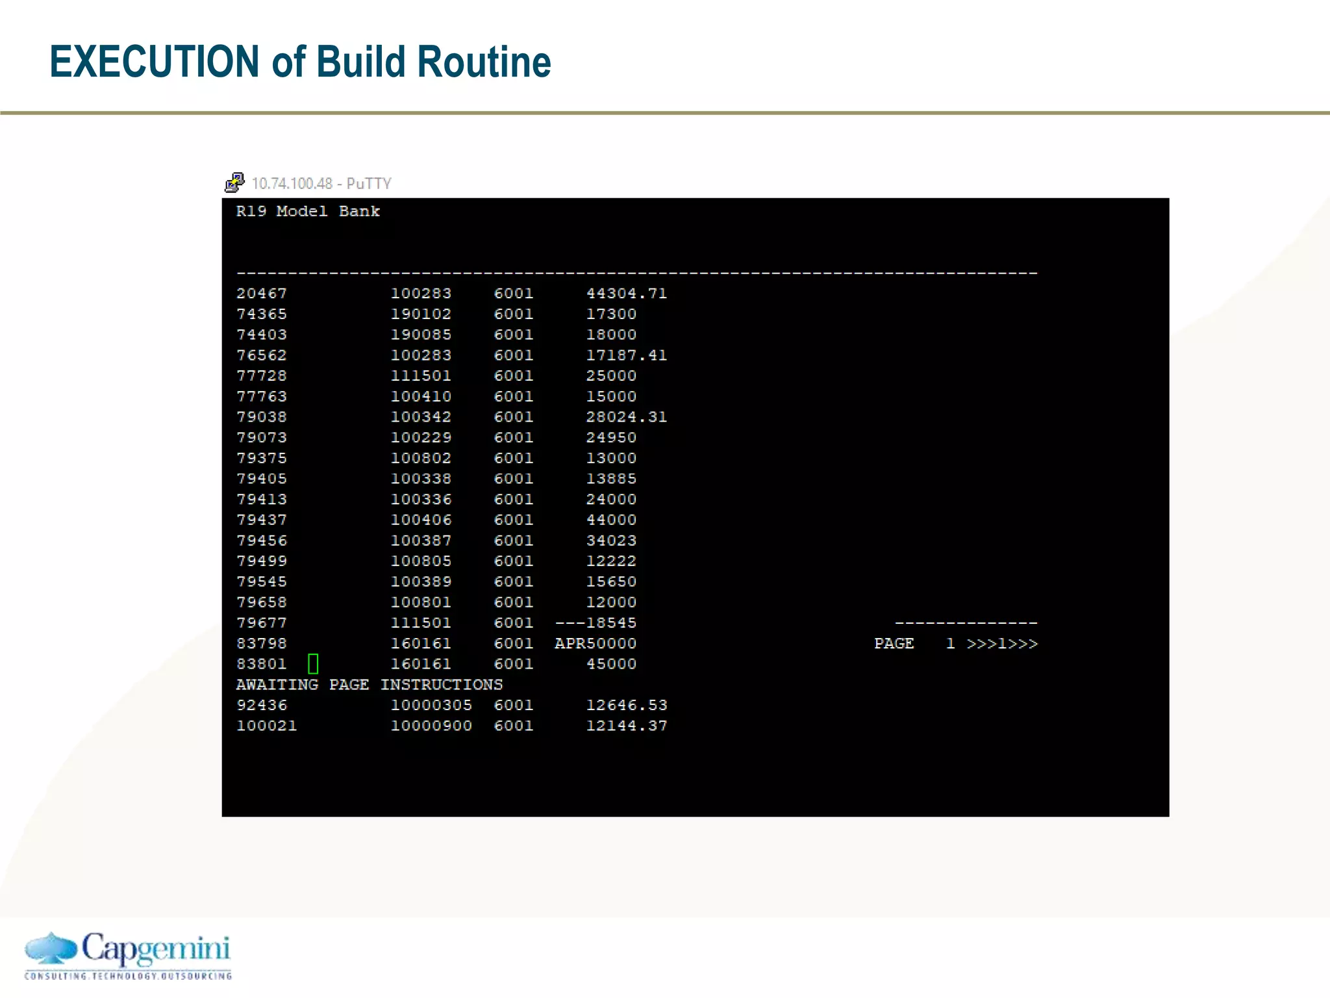Select record ID 92436

262,705
